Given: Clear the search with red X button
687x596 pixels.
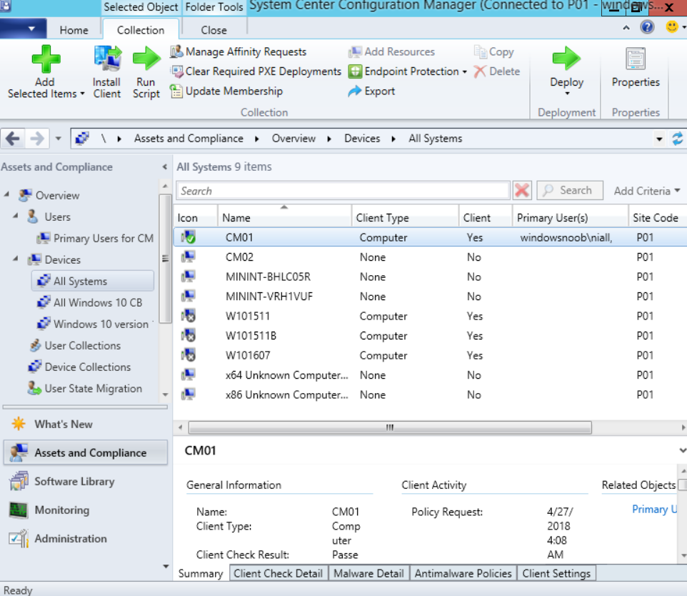Looking at the screenshot, I should coord(522,191).
